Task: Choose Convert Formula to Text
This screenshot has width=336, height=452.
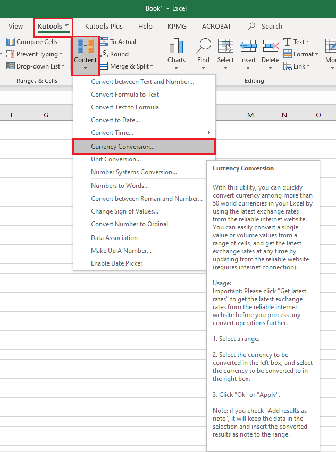Action: tap(144, 94)
